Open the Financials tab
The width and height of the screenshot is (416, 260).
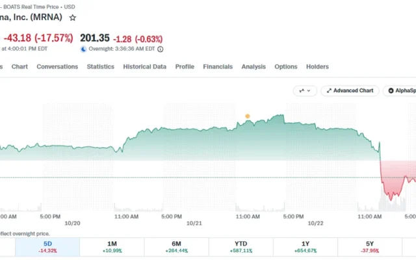click(218, 66)
